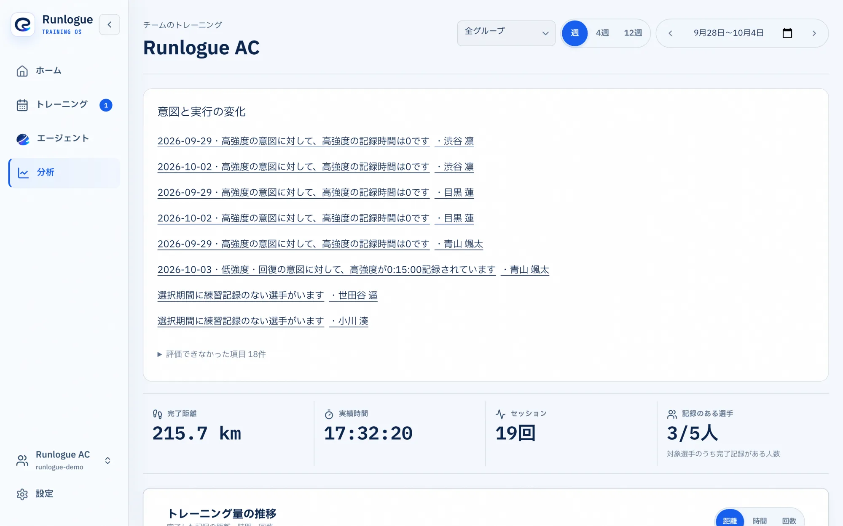Click the people icon by 記録のある選手

(672, 414)
